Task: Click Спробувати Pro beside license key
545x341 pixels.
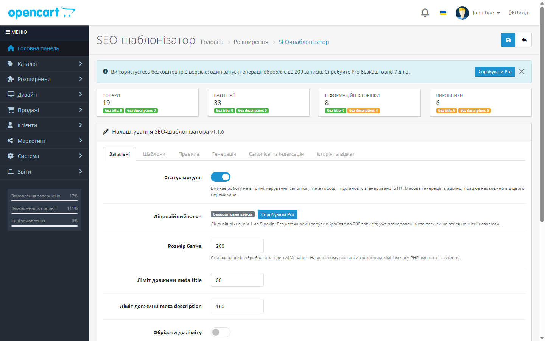Action: tap(277, 214)
